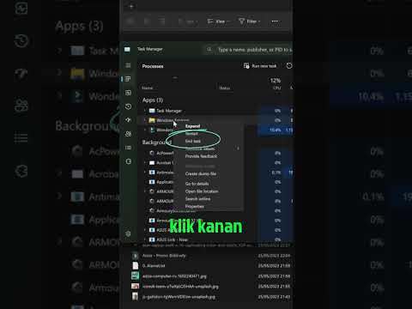The height and width of the screenshot is (309, 412).
Task: Open the App history icon in sidebar
Action: point(128,106)
